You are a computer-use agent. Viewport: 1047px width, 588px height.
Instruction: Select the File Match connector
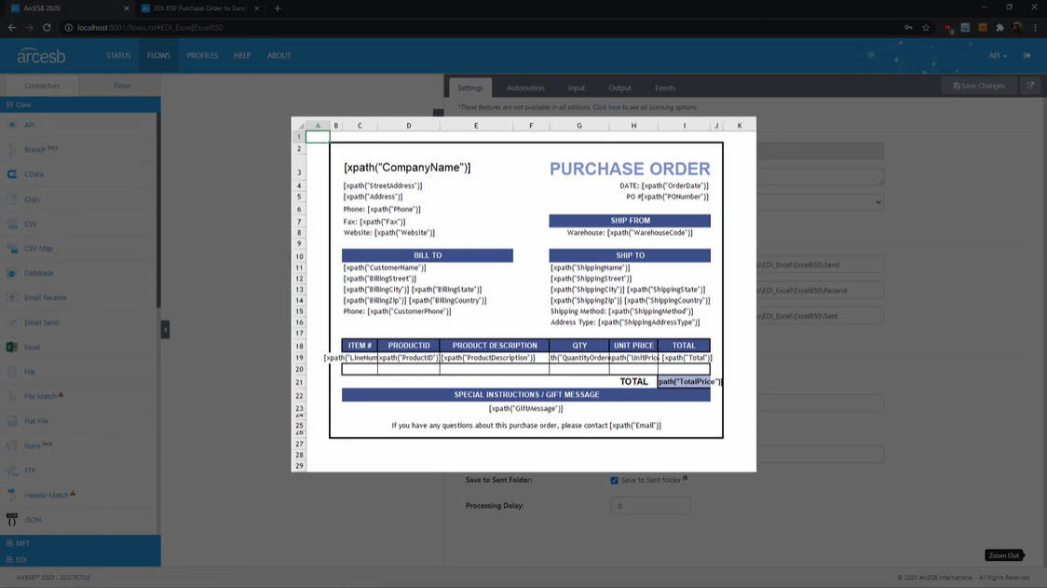click(x=40, y=397)
